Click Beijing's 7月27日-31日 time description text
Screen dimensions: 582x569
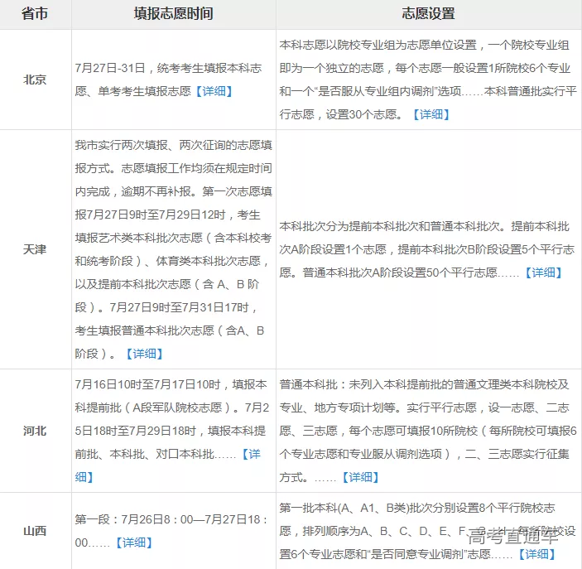170,70
